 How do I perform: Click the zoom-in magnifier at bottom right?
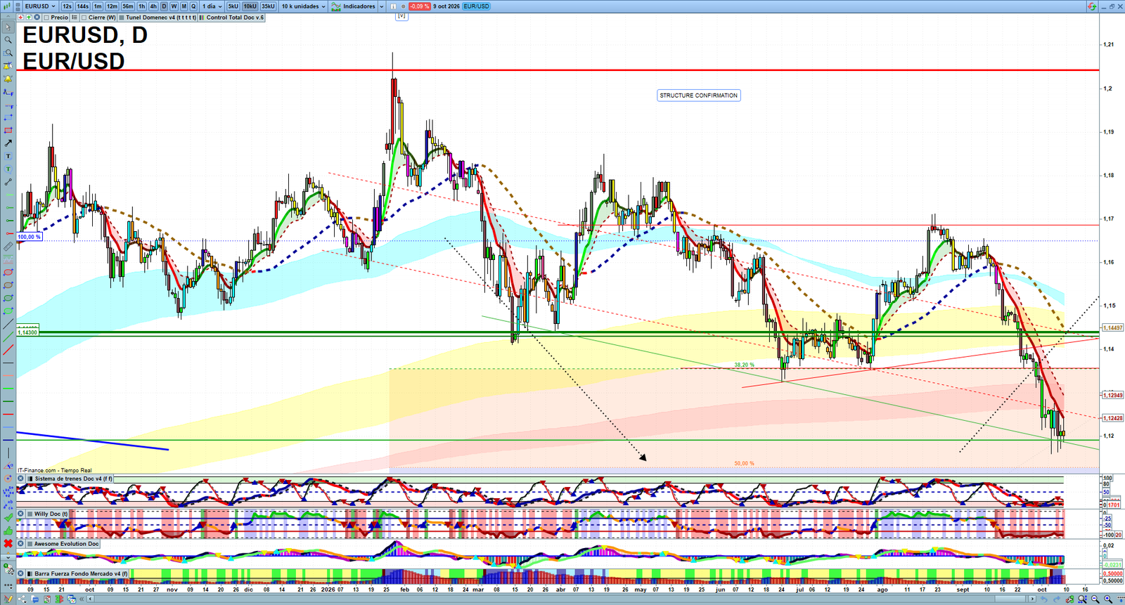tap(1108, 599)
